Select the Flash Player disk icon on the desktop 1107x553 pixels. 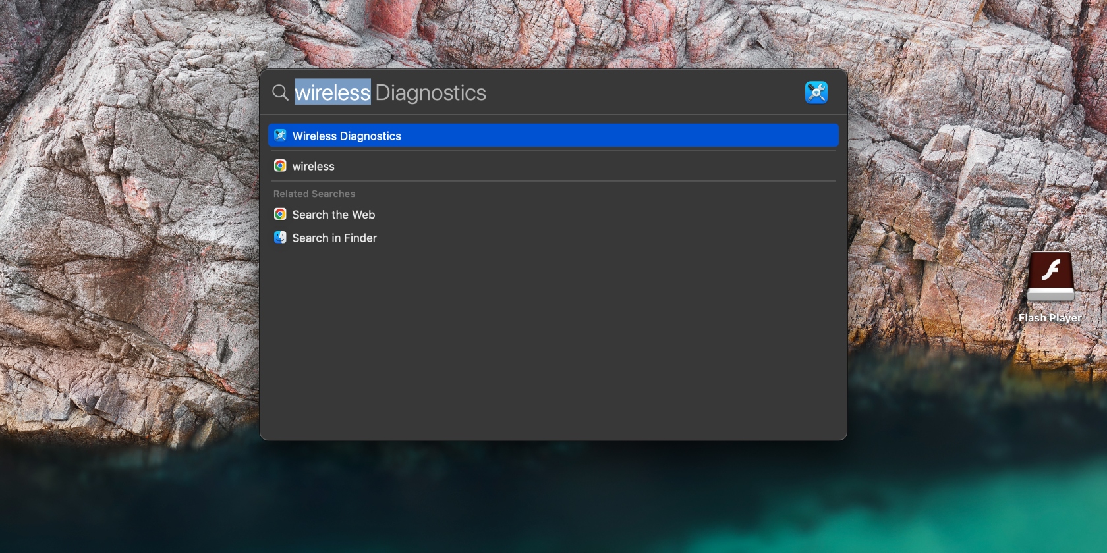coord(1050,277)
